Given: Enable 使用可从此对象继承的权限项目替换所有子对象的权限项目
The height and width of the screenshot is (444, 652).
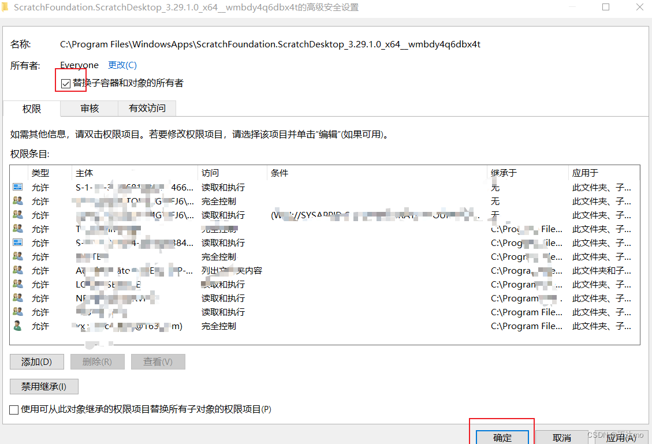Looking at the screenshot, I should coord(14,409).
